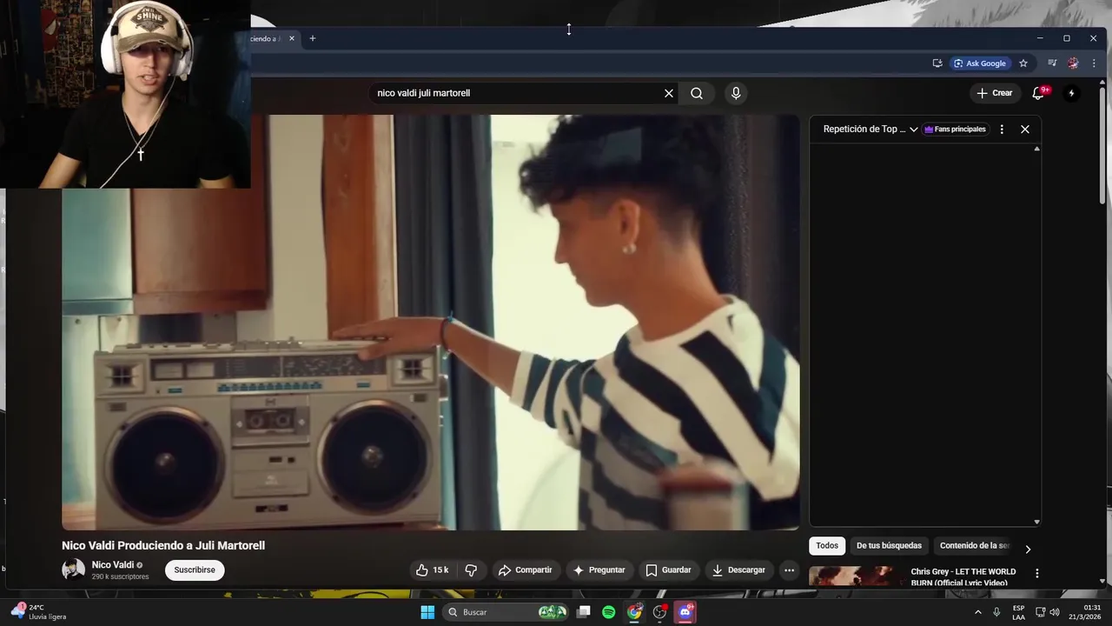Open the Windows Start menu

427,612
